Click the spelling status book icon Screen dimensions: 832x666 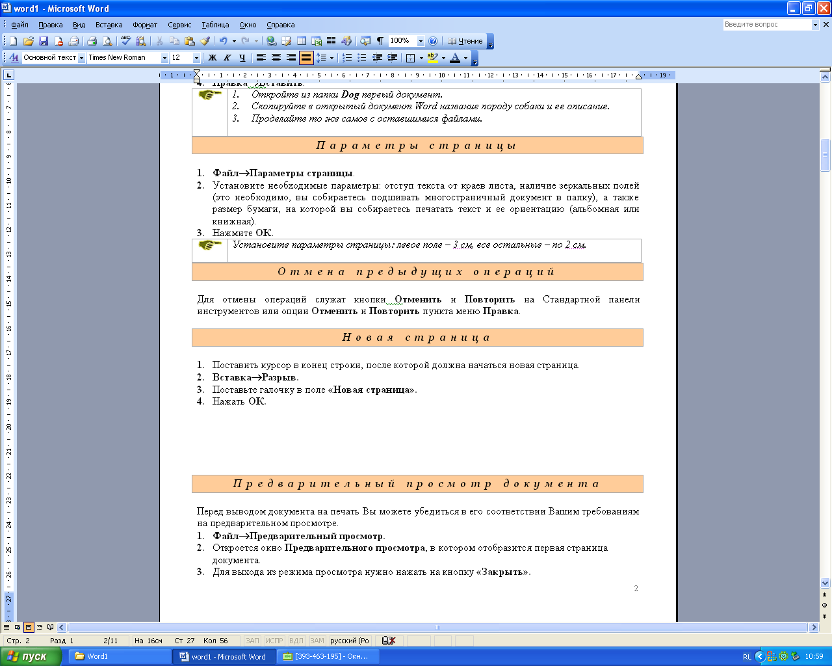[389, 641]
